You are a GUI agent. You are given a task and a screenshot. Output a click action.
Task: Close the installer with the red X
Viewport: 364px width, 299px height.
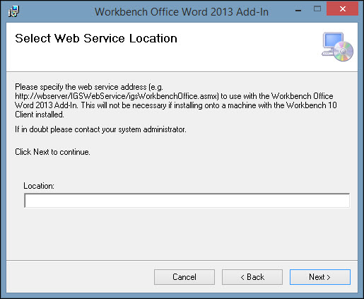pos(342,9)
